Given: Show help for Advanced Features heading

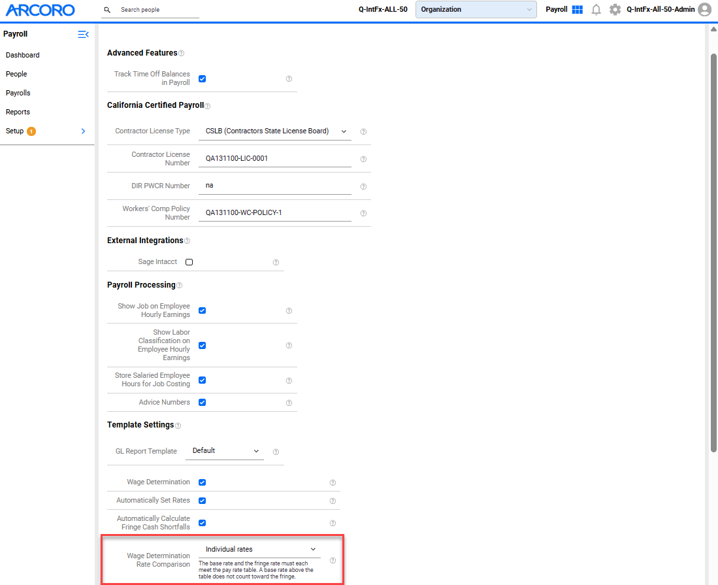Looking at the screenshot, I should click(182, 54).
